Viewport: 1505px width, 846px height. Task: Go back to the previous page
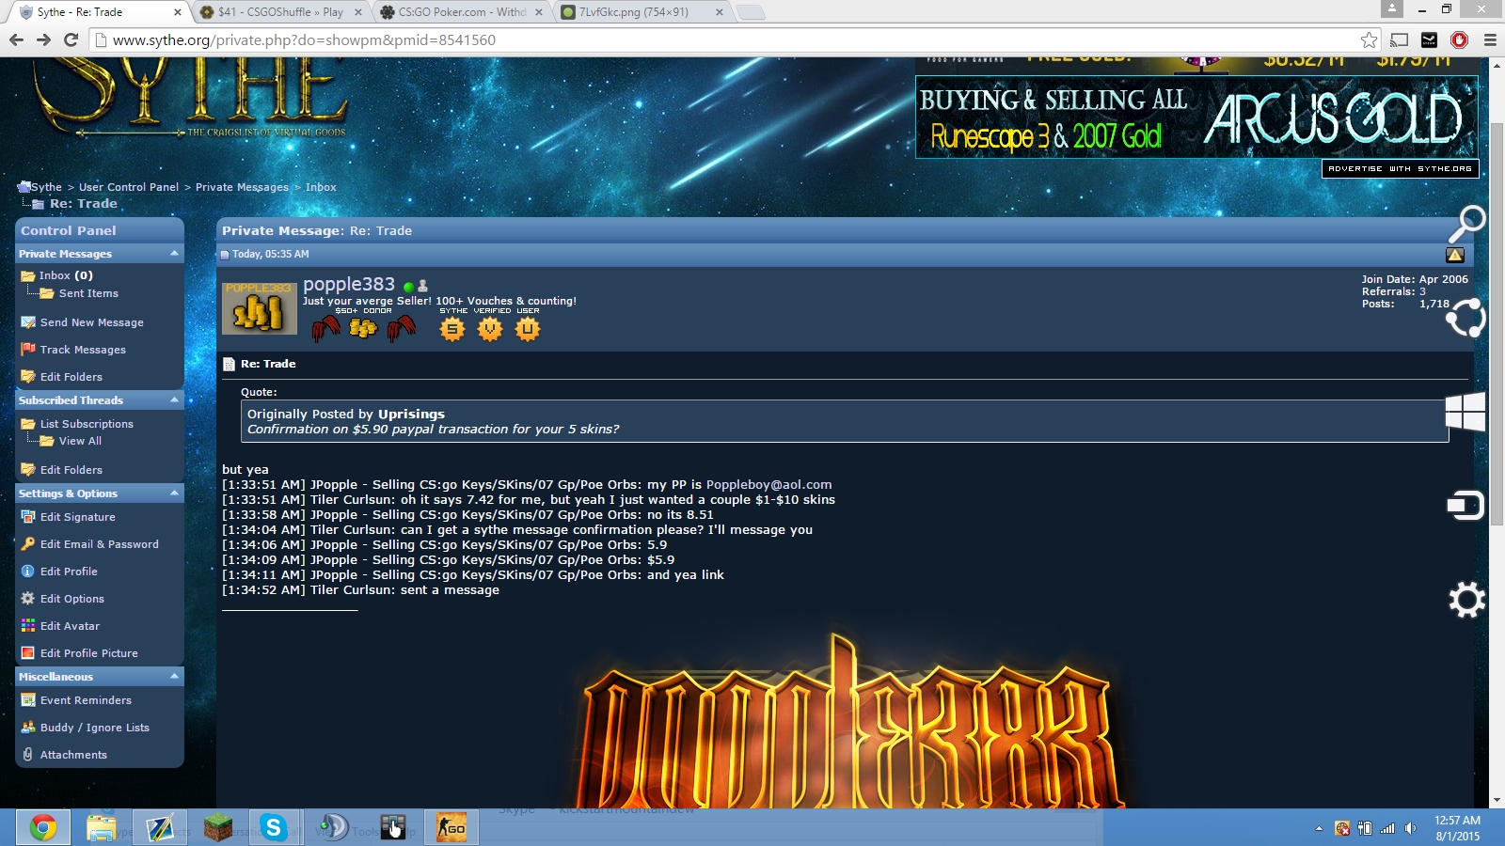16,39
